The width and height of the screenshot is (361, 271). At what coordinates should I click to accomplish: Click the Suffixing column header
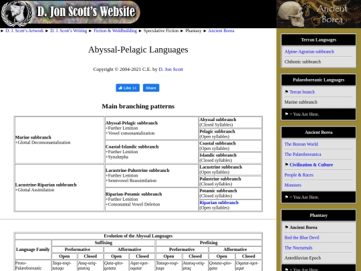pyautogui.click(x=104, y=243)
